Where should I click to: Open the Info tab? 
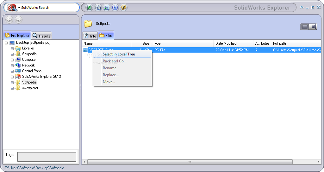point(90,36)
